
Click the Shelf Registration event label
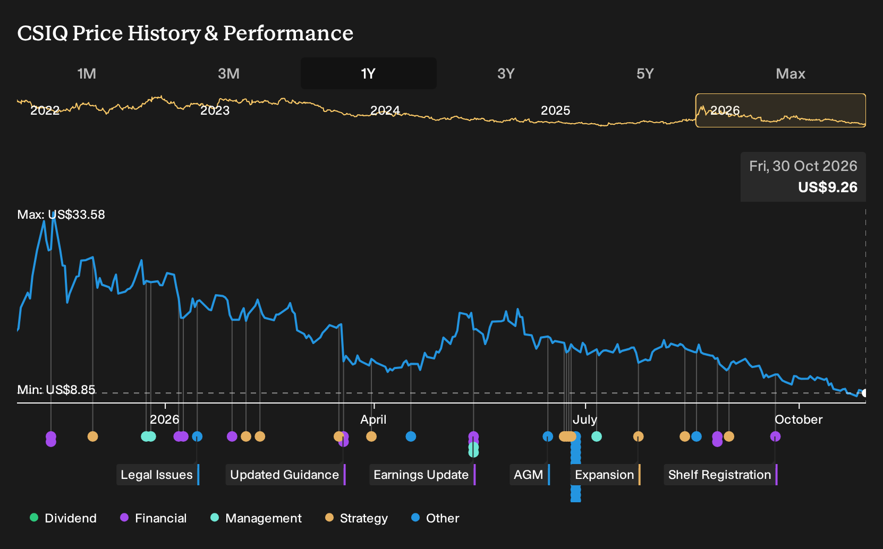pyautogui.click(x=721, y=475)
